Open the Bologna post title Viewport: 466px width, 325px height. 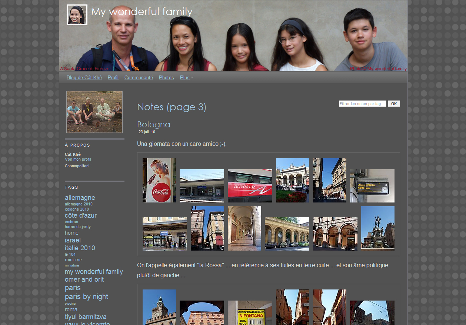coord(153,124)
